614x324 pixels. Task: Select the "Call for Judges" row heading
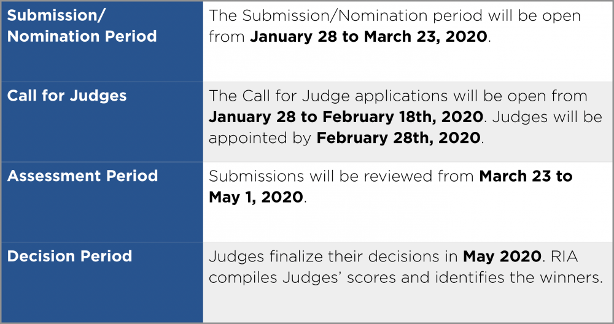coord(67,96)
